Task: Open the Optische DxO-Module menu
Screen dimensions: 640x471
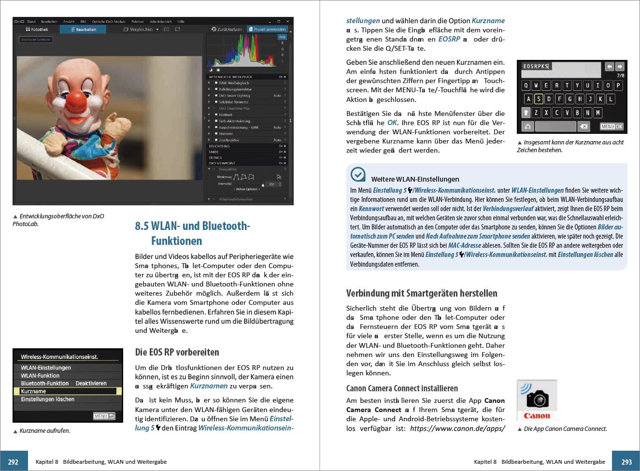Action: tap(109, 21)
